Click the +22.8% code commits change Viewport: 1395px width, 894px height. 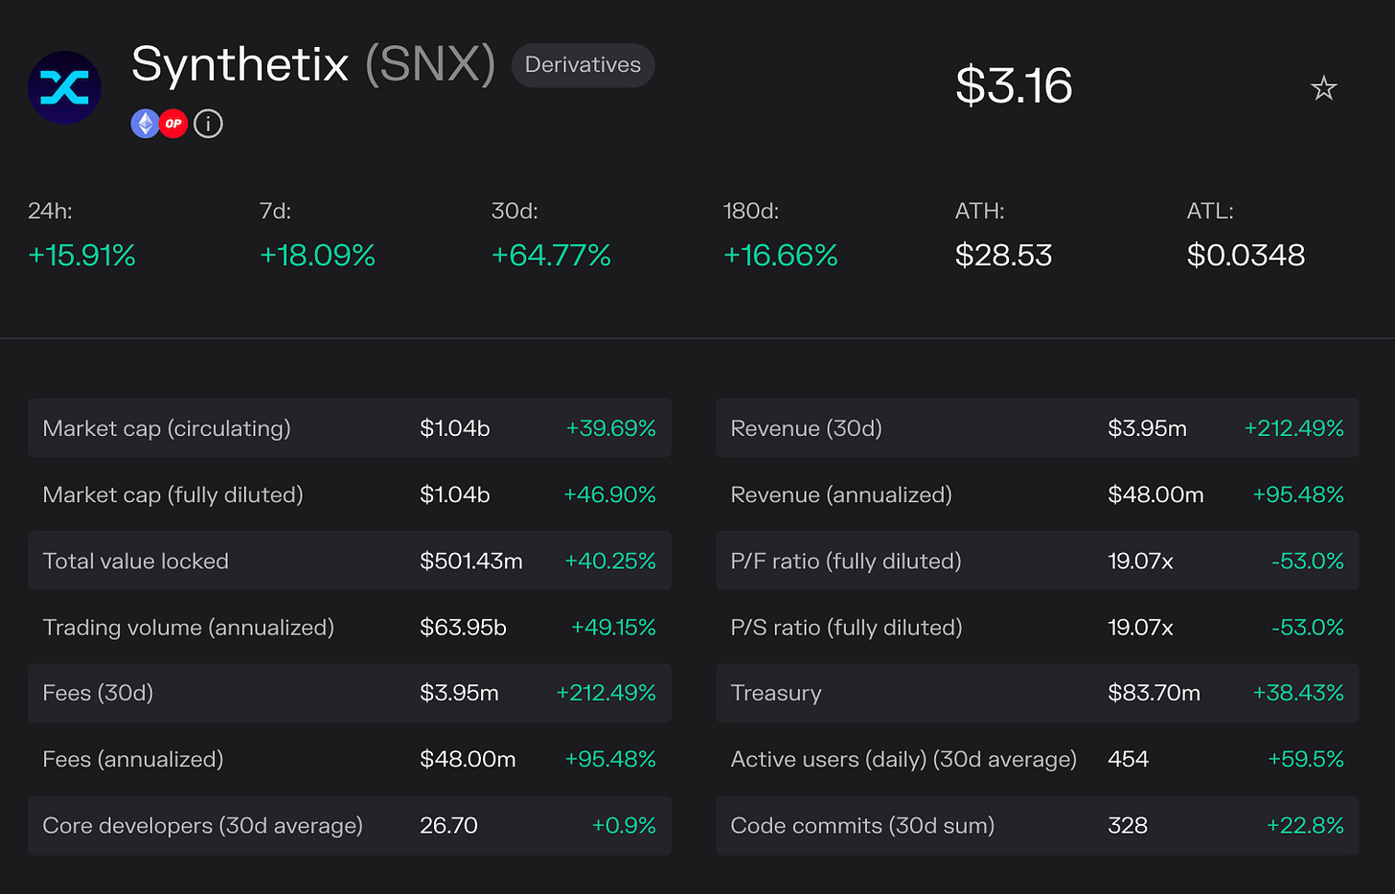1305,825
